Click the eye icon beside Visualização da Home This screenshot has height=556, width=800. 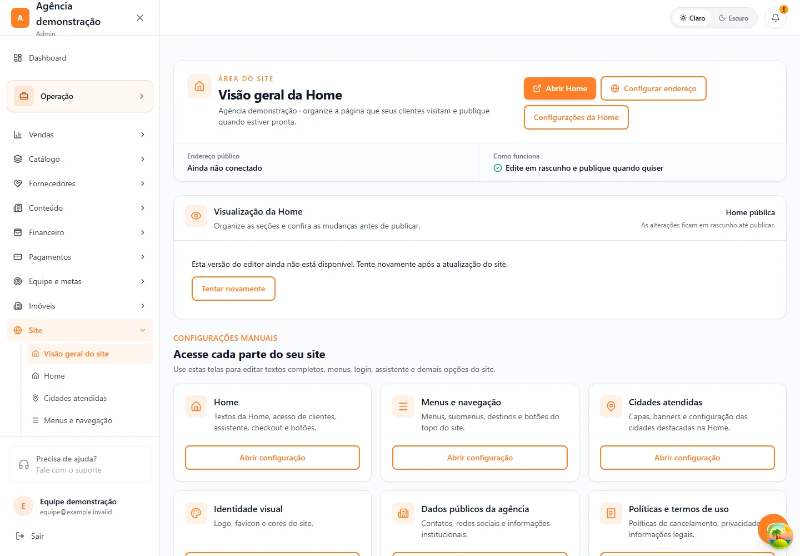tap(196, 216)
